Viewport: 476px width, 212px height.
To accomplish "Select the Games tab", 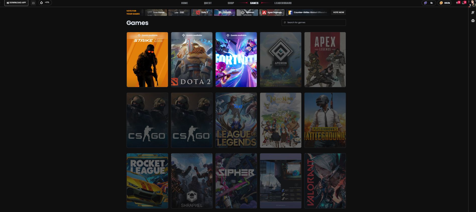I will [254, 3].
